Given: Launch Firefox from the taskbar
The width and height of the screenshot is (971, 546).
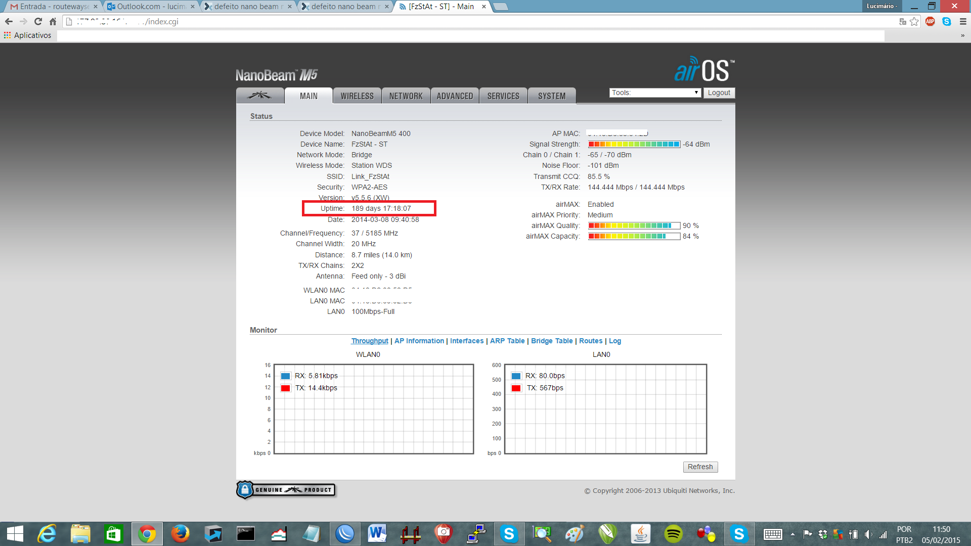Looking at the screenshot, I should coord(180,534).
